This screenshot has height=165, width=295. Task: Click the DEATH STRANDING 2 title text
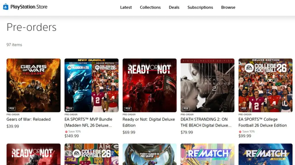[x=206, y=122]
